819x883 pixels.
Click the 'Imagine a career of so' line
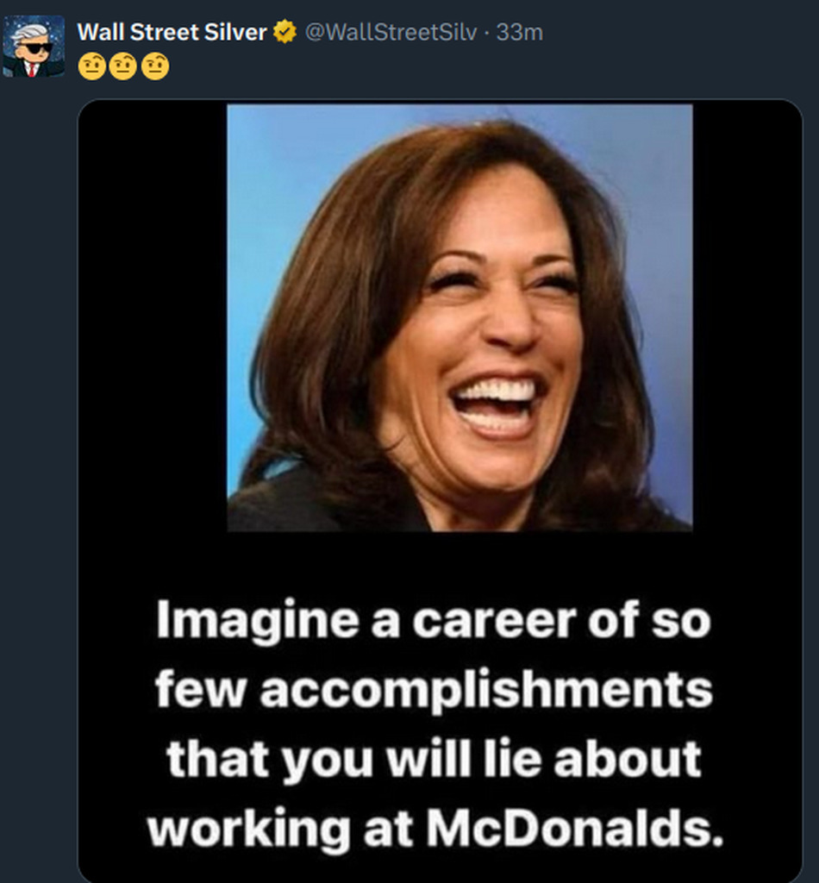433,621
